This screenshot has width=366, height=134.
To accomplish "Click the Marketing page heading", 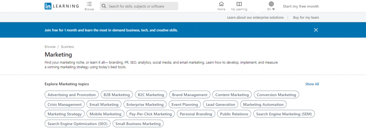I will tap(58, 55).
